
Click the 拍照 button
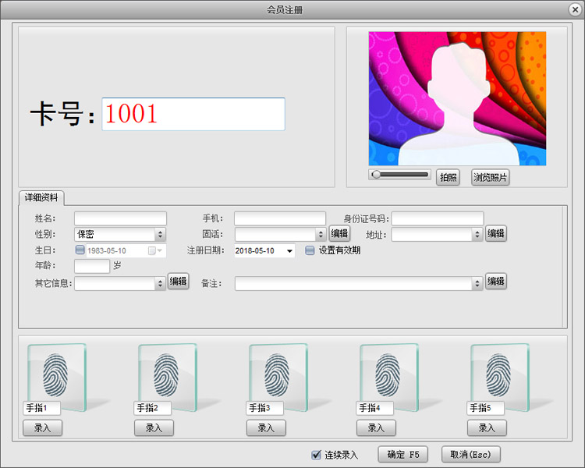[x=448, y=177]
